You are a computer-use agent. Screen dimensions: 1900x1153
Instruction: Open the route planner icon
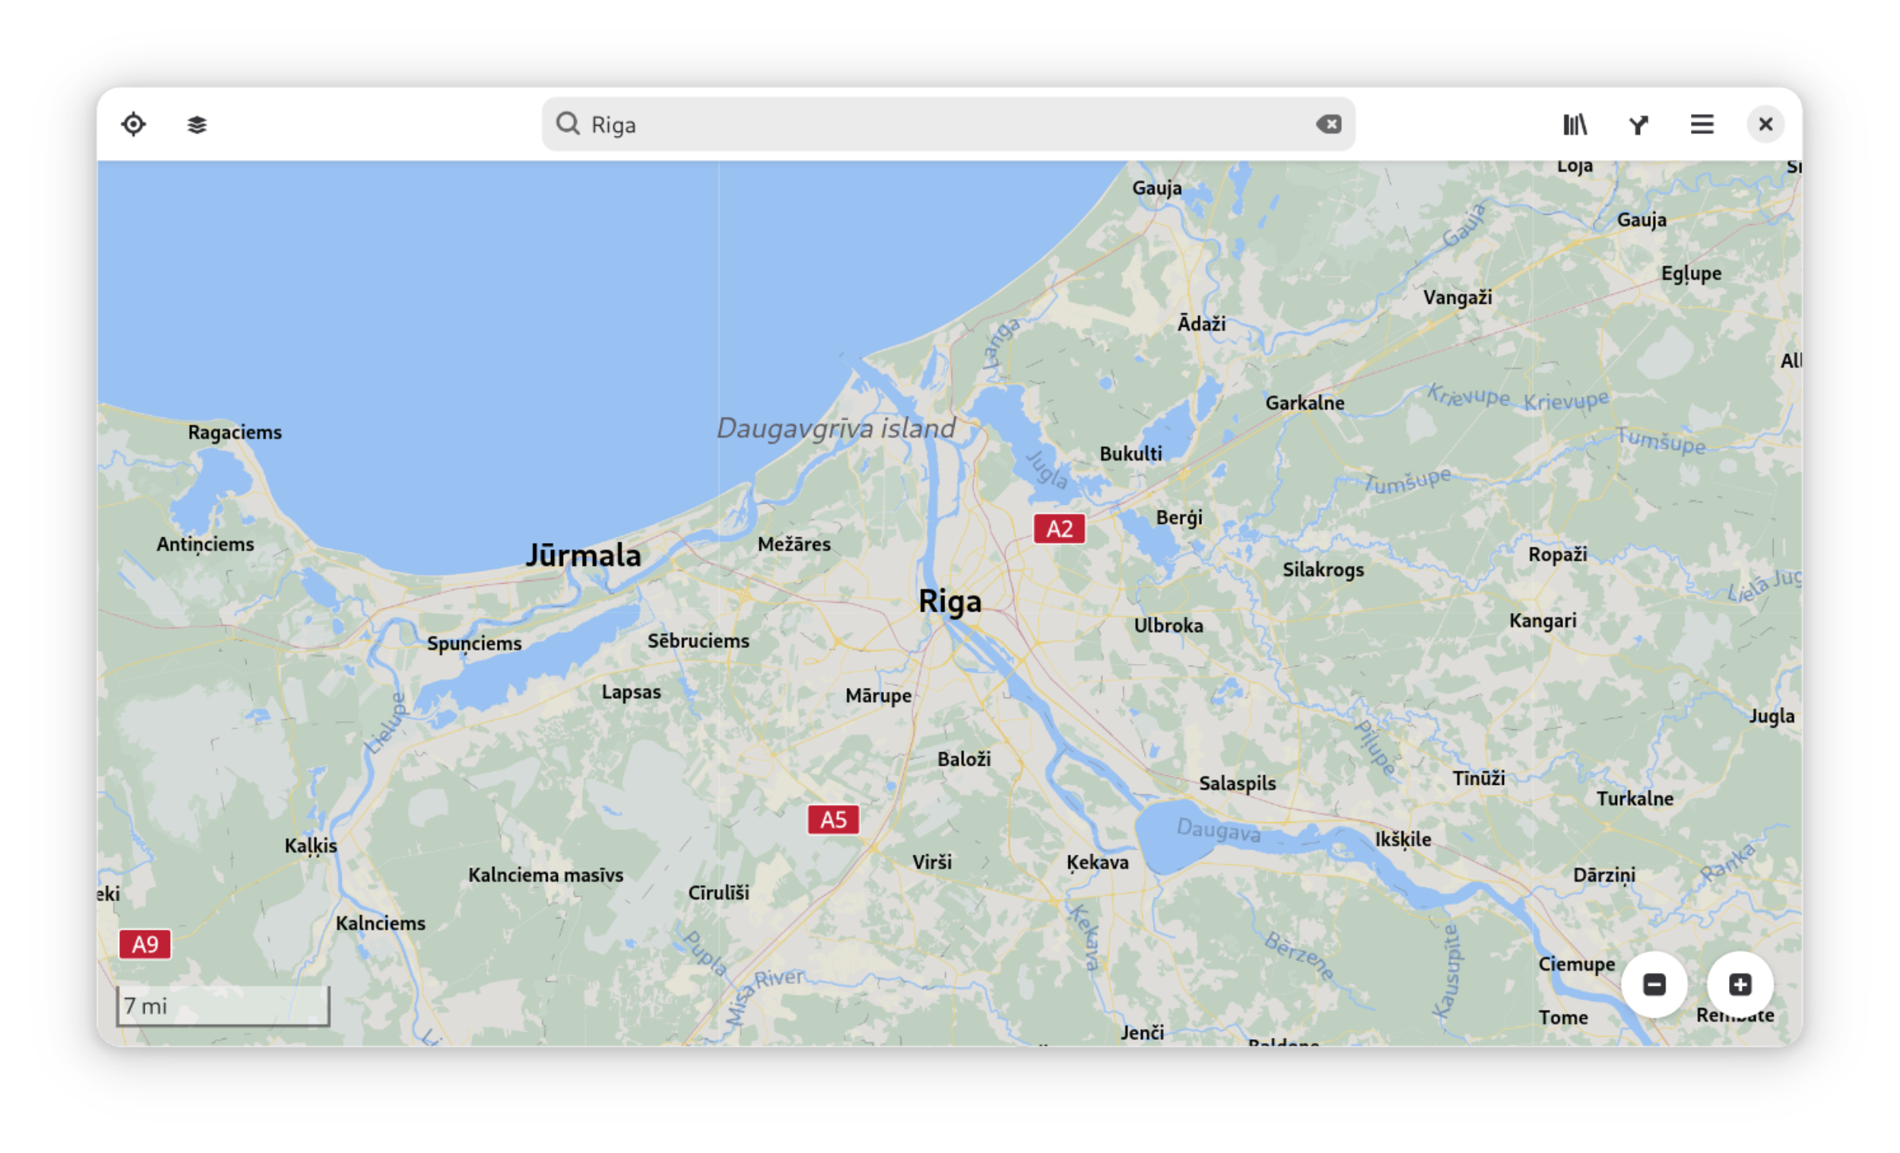click(1638, 125)
